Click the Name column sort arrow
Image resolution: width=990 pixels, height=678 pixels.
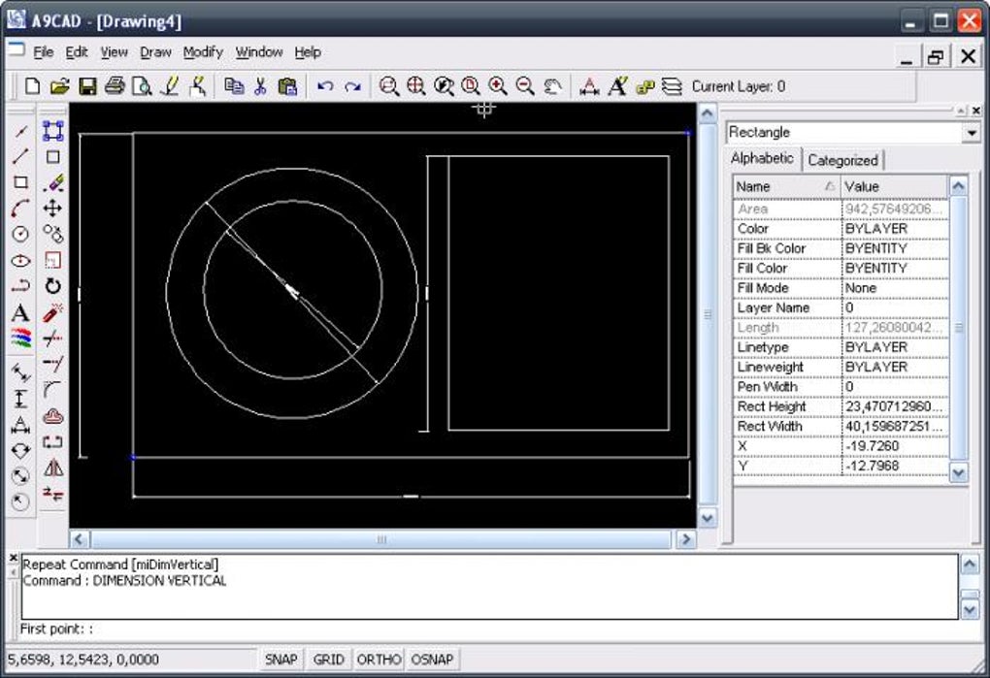coord(830,186)
